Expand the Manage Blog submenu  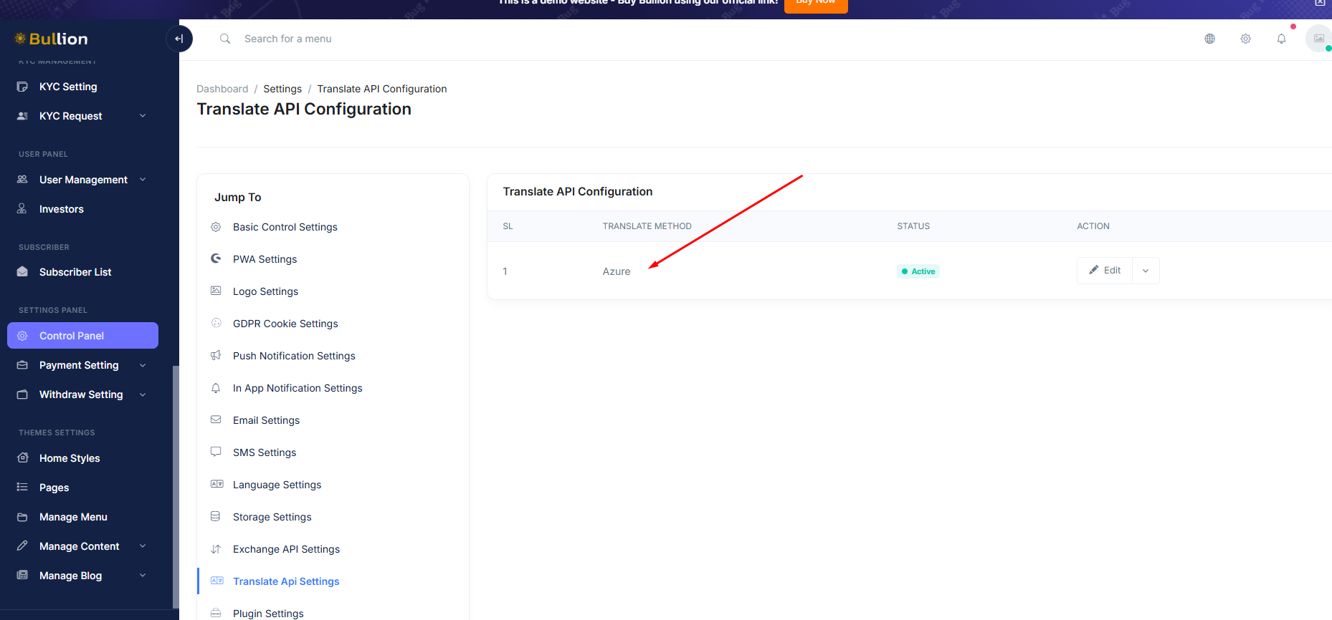point(143,576)
